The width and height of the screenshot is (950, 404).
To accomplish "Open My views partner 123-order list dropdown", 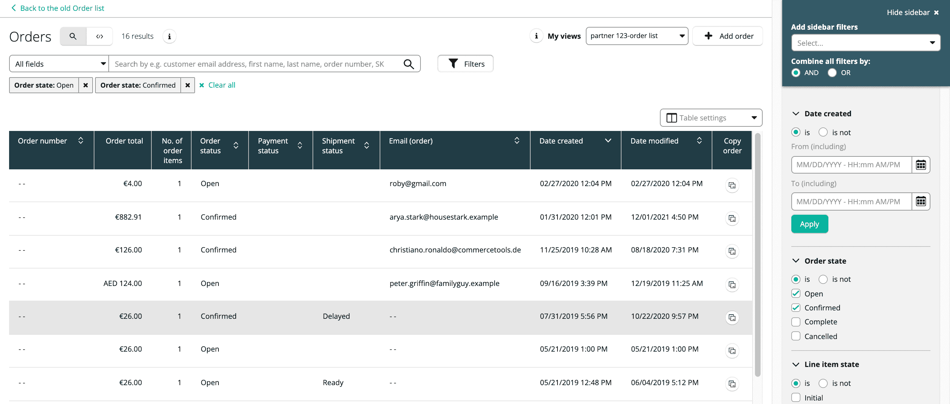I will click(x=636, y=36).
